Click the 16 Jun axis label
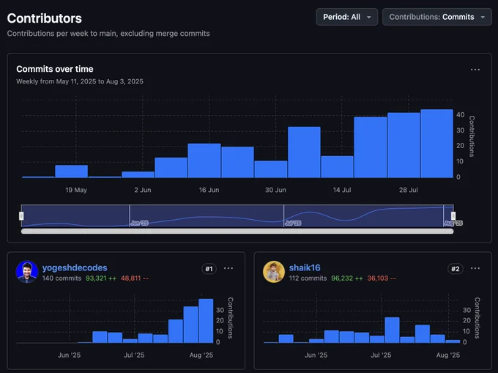498x373 pixels. pos(209,190)
